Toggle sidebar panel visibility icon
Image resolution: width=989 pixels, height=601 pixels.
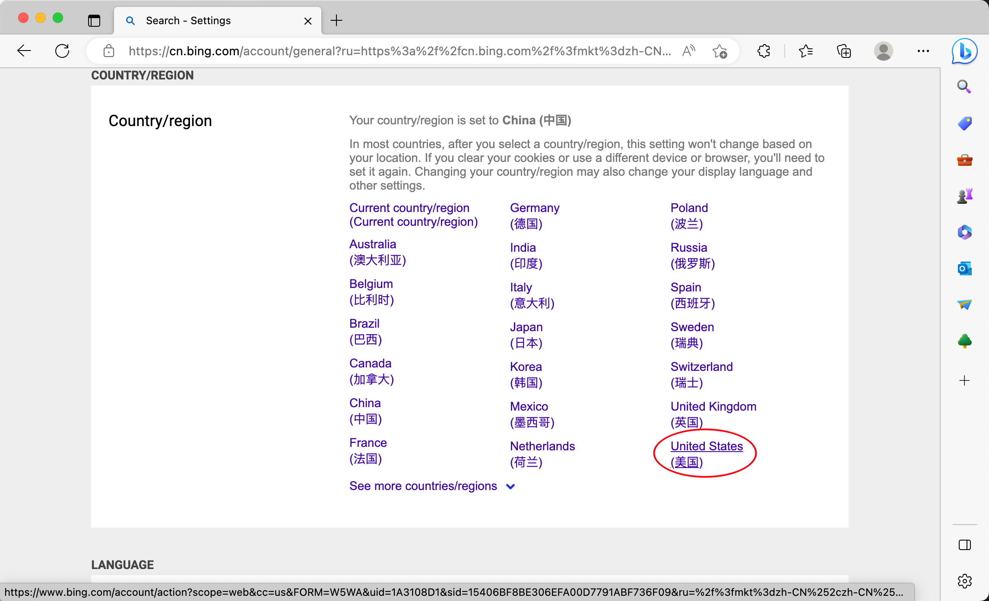tap(964, 545)
